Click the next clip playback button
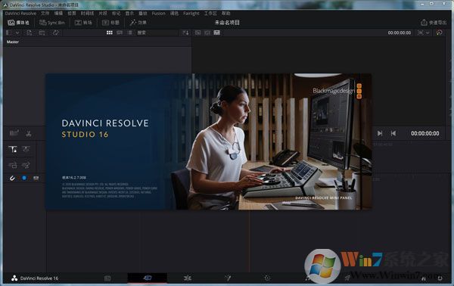 tap(380, 133)
